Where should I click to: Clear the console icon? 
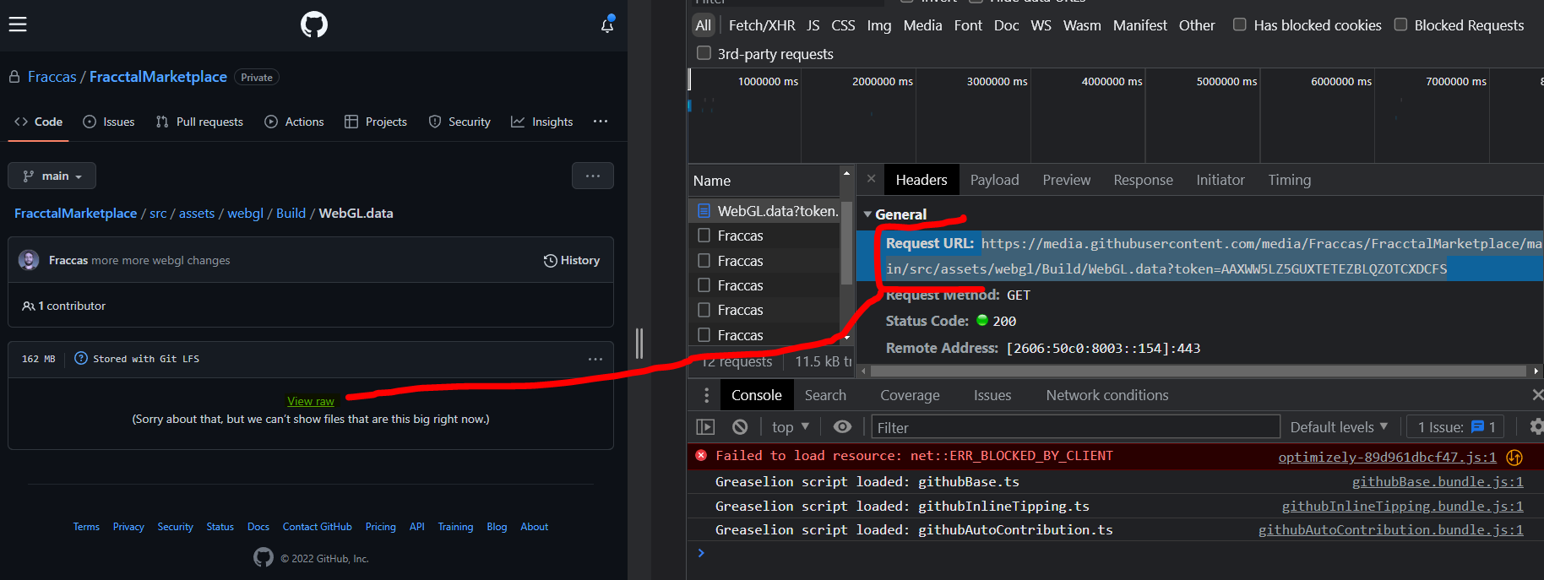tap(740, 427)
